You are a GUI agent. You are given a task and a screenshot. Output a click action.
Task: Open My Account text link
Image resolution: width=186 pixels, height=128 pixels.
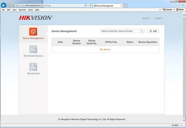[x=33, y=73]
